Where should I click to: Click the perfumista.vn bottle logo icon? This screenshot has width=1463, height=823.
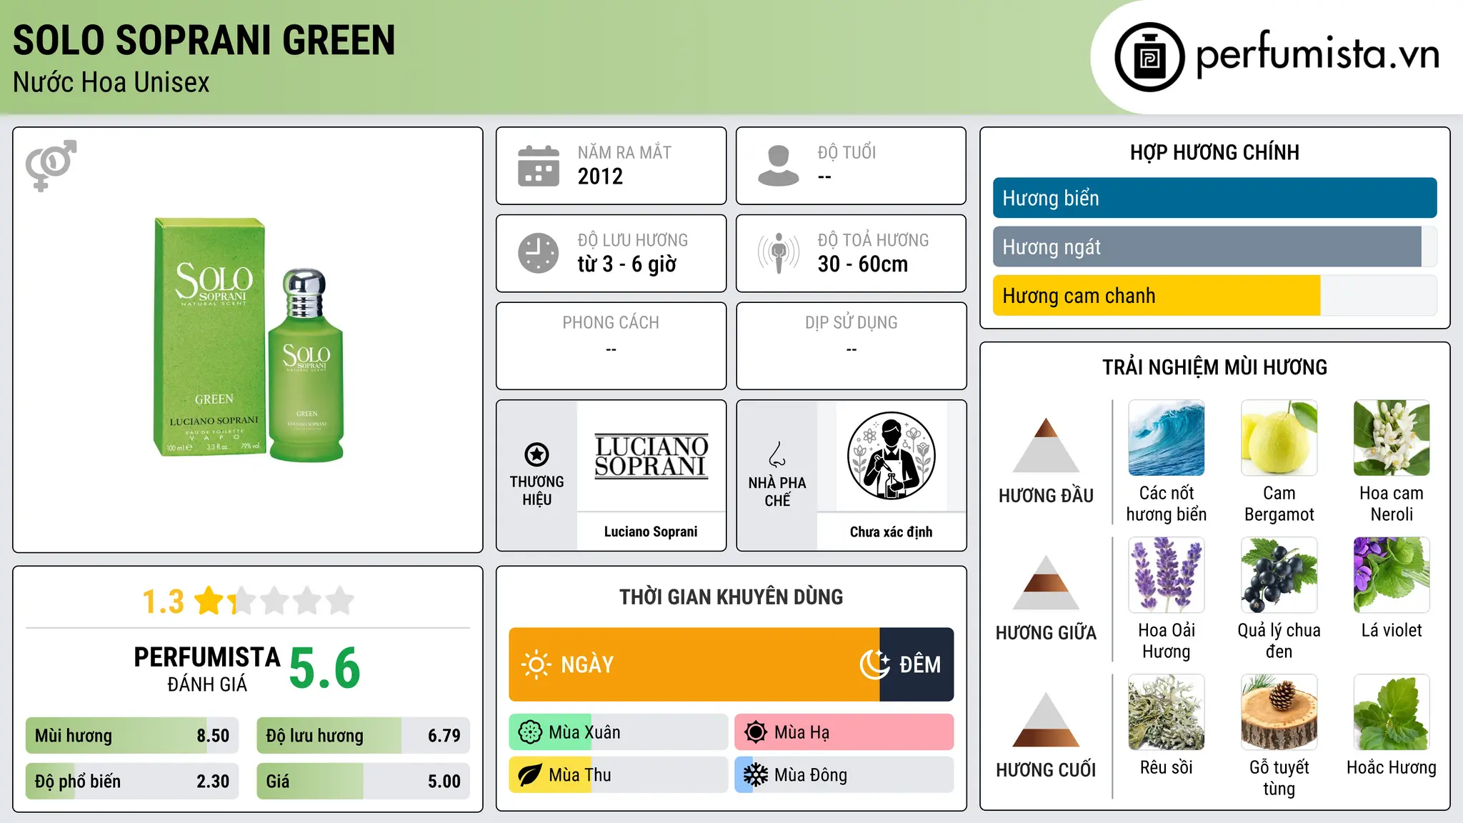pyautogui.click(x=1149, y=57)
